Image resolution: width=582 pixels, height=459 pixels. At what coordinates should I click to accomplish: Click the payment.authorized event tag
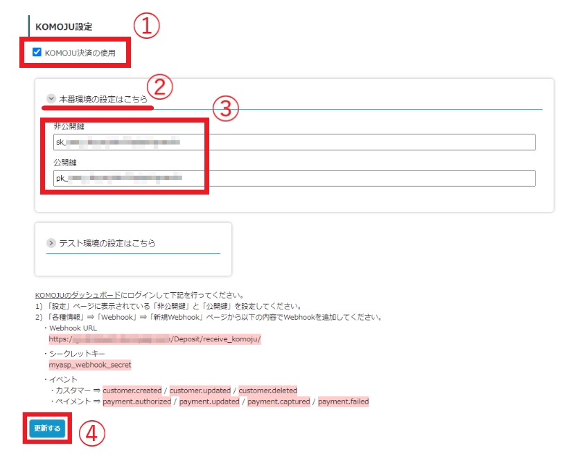pyautogui.click(x=136, y=402)
